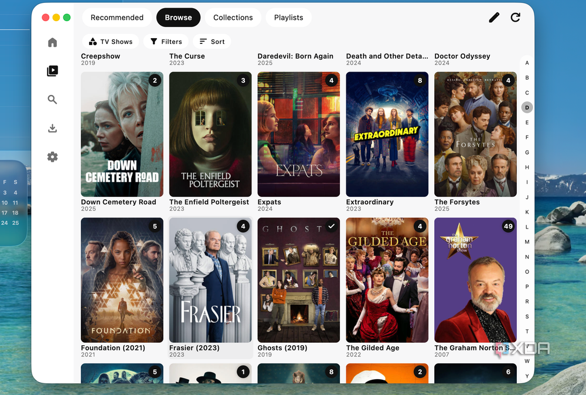The height and width of the screenshot is (395, 586).
Task: Open the Extraordinary poster
Action: pos(387,134)
